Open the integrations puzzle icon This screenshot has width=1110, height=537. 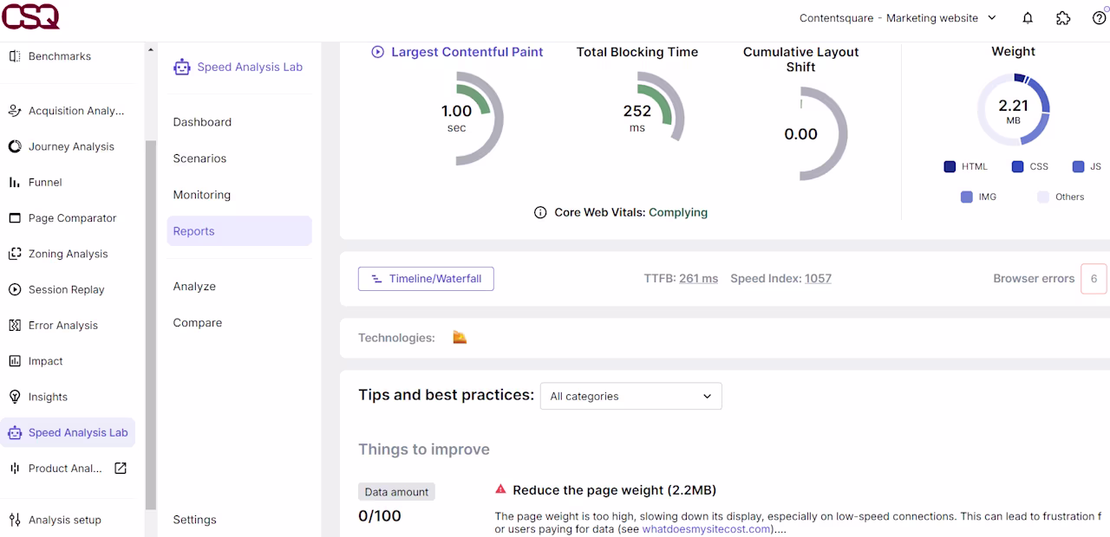point(1063,18)
